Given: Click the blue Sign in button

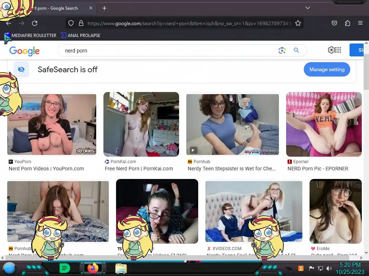Looking at the screenshot, I should click(x=356, y=50).
